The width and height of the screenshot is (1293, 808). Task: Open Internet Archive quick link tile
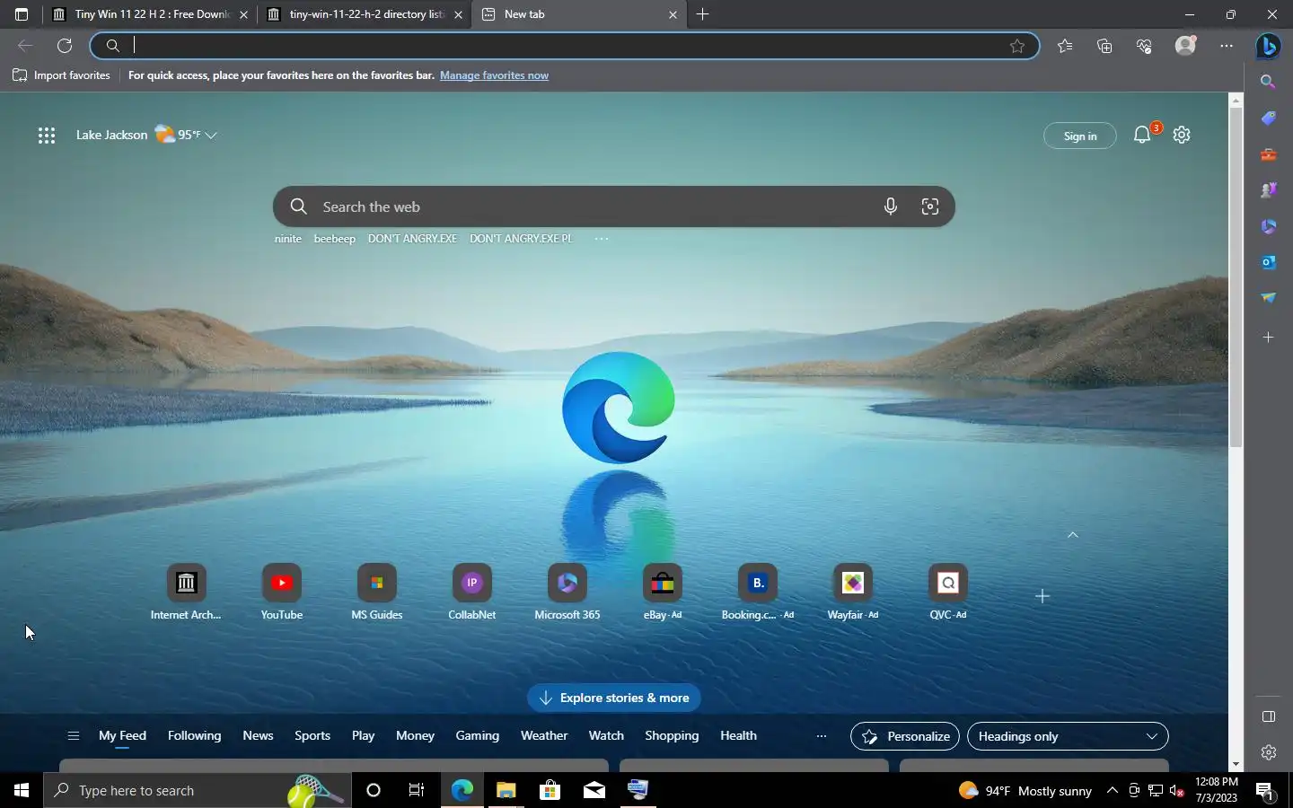[x=186, y=593]
